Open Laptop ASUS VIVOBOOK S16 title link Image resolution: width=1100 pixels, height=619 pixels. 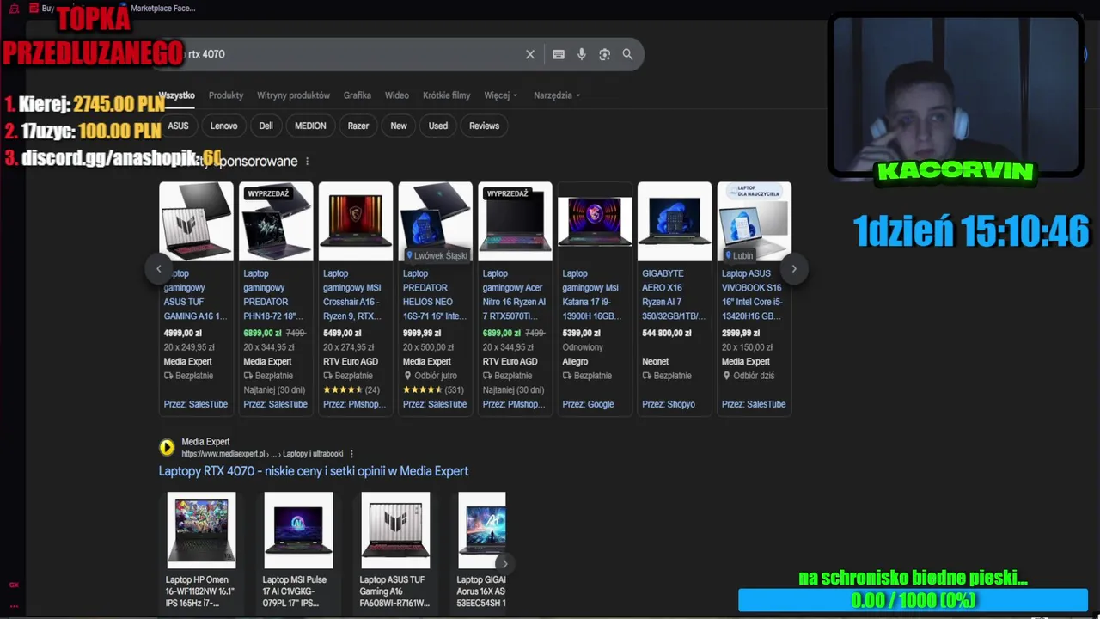[x=752, y=295]
